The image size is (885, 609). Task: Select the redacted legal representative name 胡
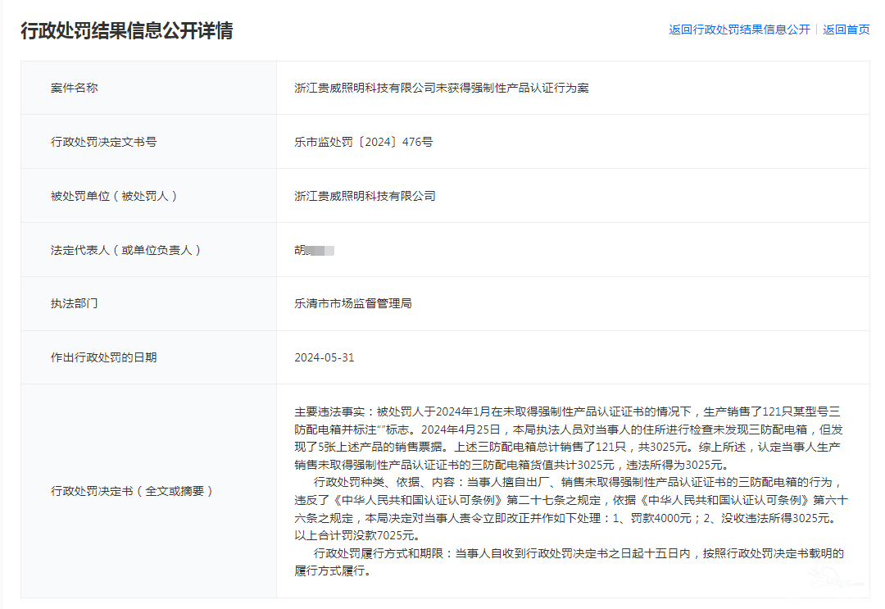315,250
